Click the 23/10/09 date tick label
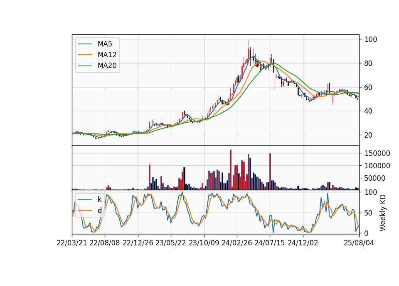This screenshot has height=286, width=399. tap(204, 243)
